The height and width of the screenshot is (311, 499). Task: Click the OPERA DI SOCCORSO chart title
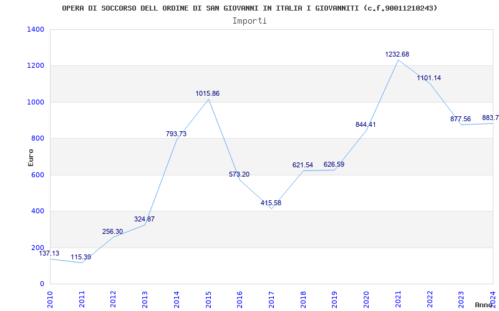pos(249,8)
